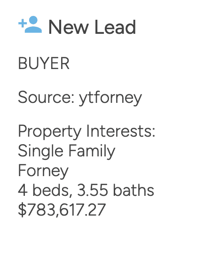Click the person silhouette in the icon
Image resolution: width=219 pixels, height=271 pixels.
point(33,24)
